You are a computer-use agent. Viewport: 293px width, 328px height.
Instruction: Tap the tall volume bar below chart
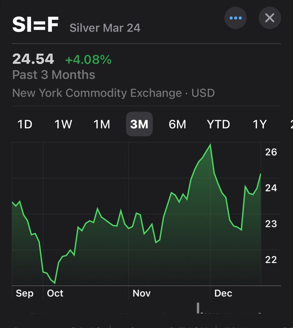(x=198, y=308)
